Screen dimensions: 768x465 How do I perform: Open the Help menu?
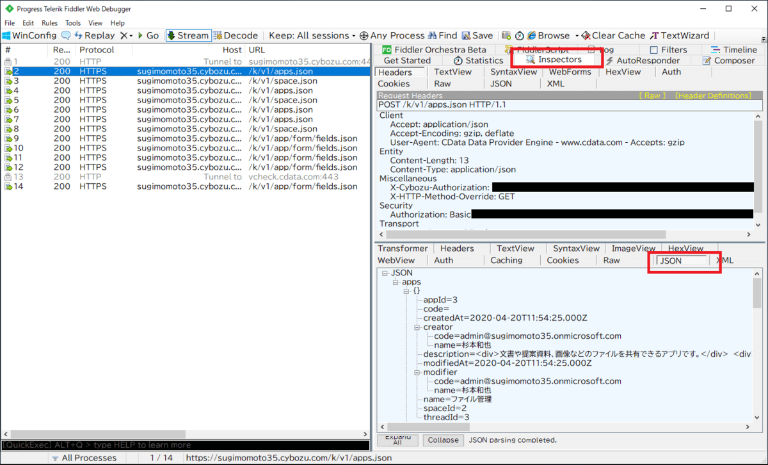118,23
